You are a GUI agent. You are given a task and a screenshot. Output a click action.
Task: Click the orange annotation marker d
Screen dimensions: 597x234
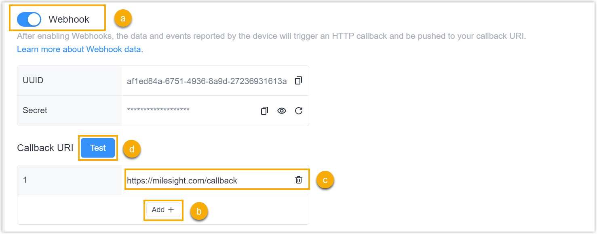pos(132,149)
